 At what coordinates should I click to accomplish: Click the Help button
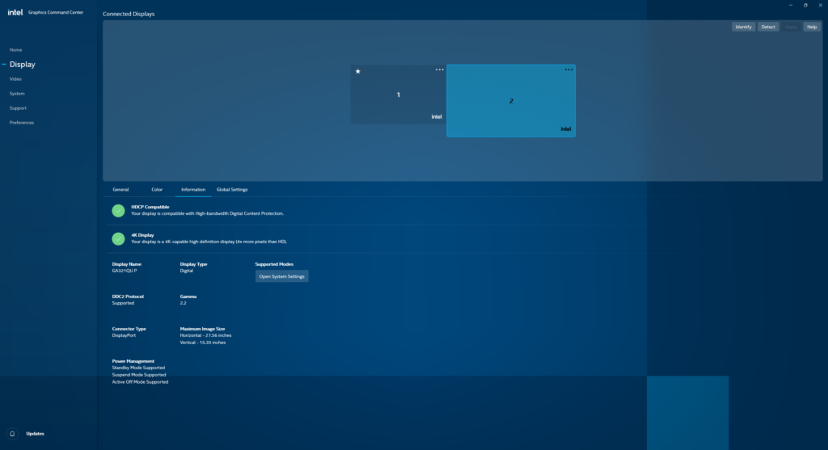812,27
